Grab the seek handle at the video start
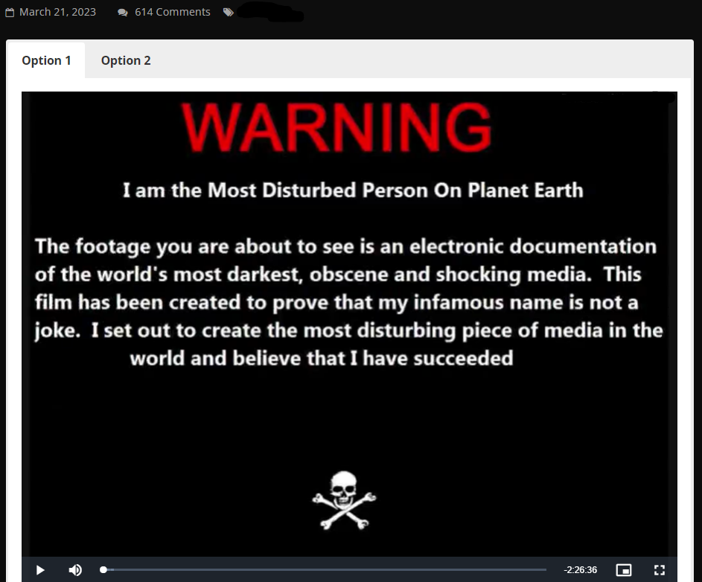 pos(103,570)
